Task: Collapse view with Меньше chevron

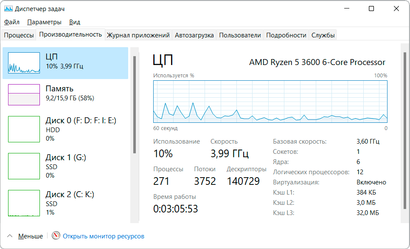Action: coord(10,236)
